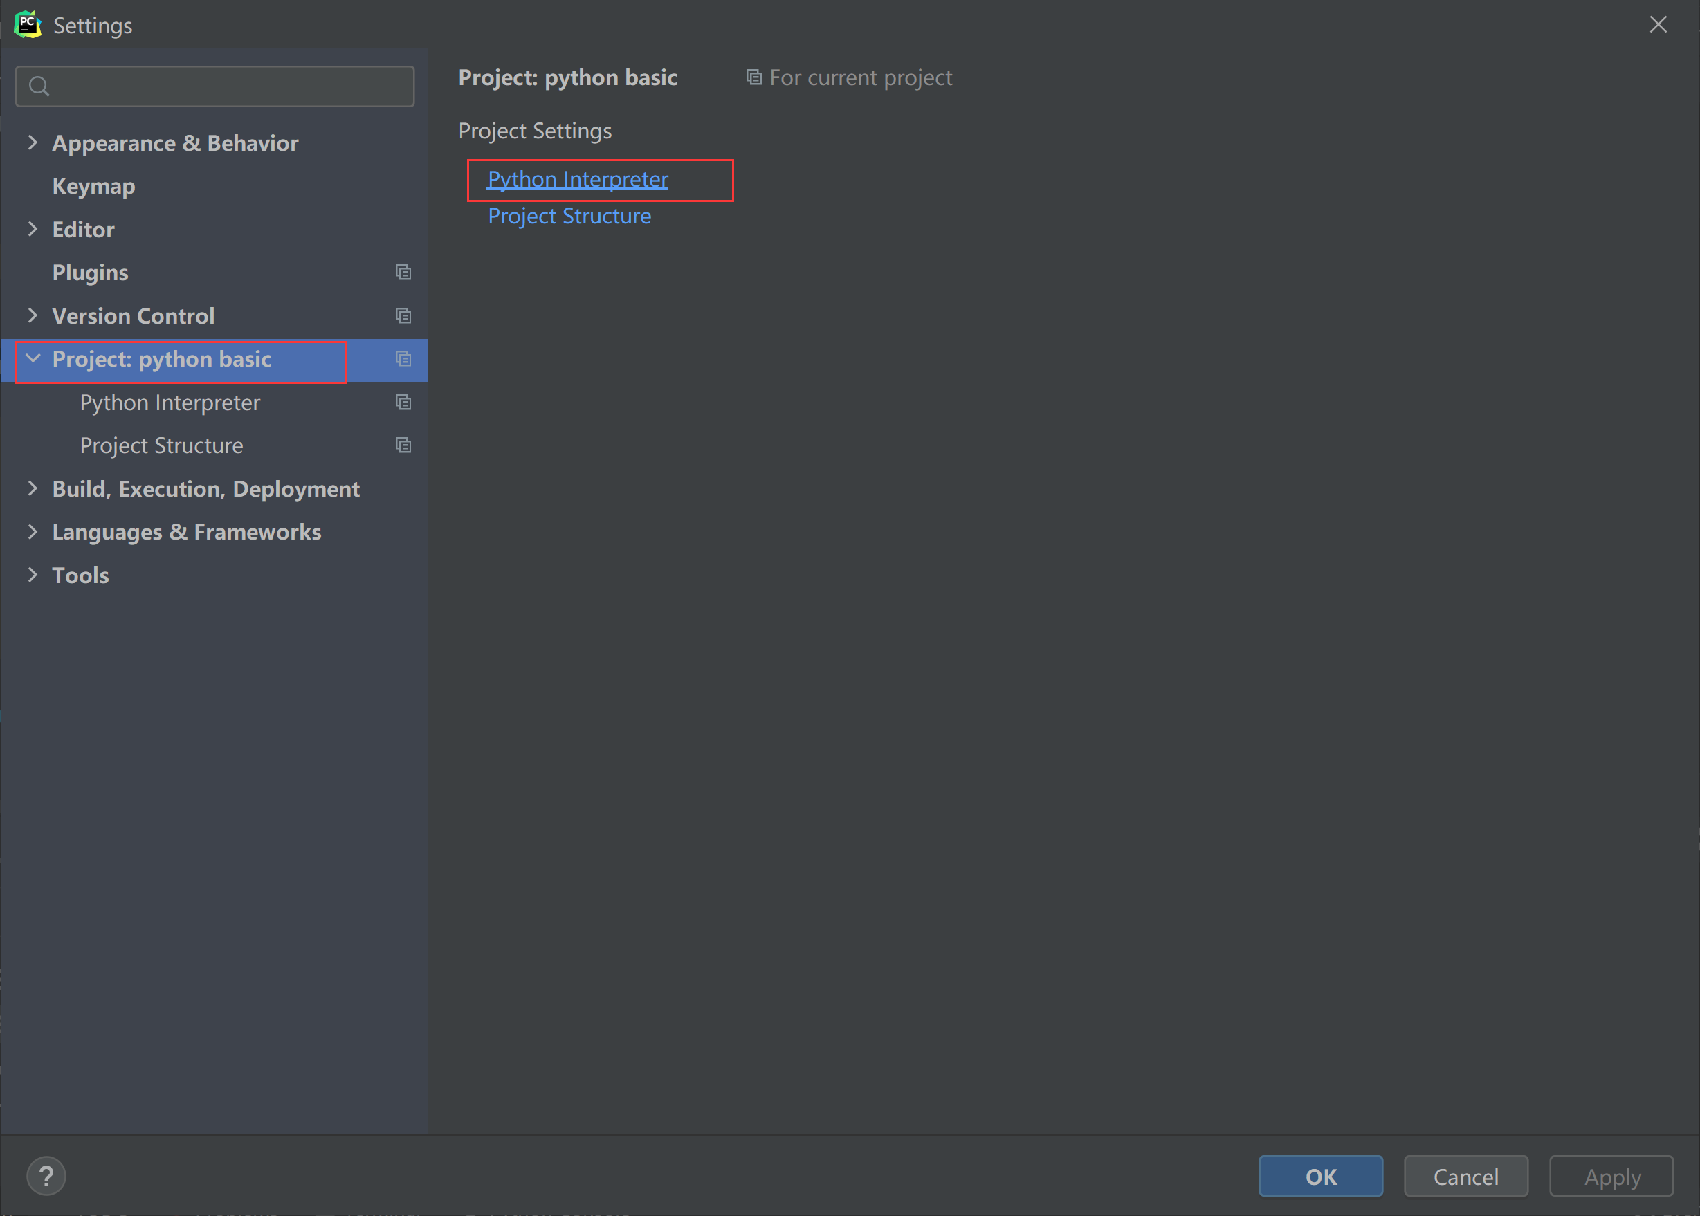The width and height of the screenshot is (1700, 1216).
Task: Click the 'Project: python basic' page title
Action: pyautogui.click(x=567, y=77)
